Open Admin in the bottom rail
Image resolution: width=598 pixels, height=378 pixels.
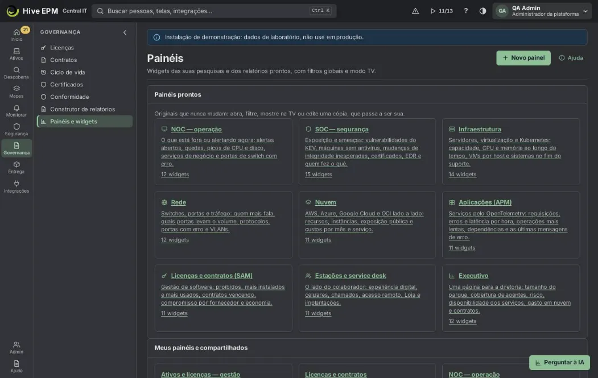[17, 347]
